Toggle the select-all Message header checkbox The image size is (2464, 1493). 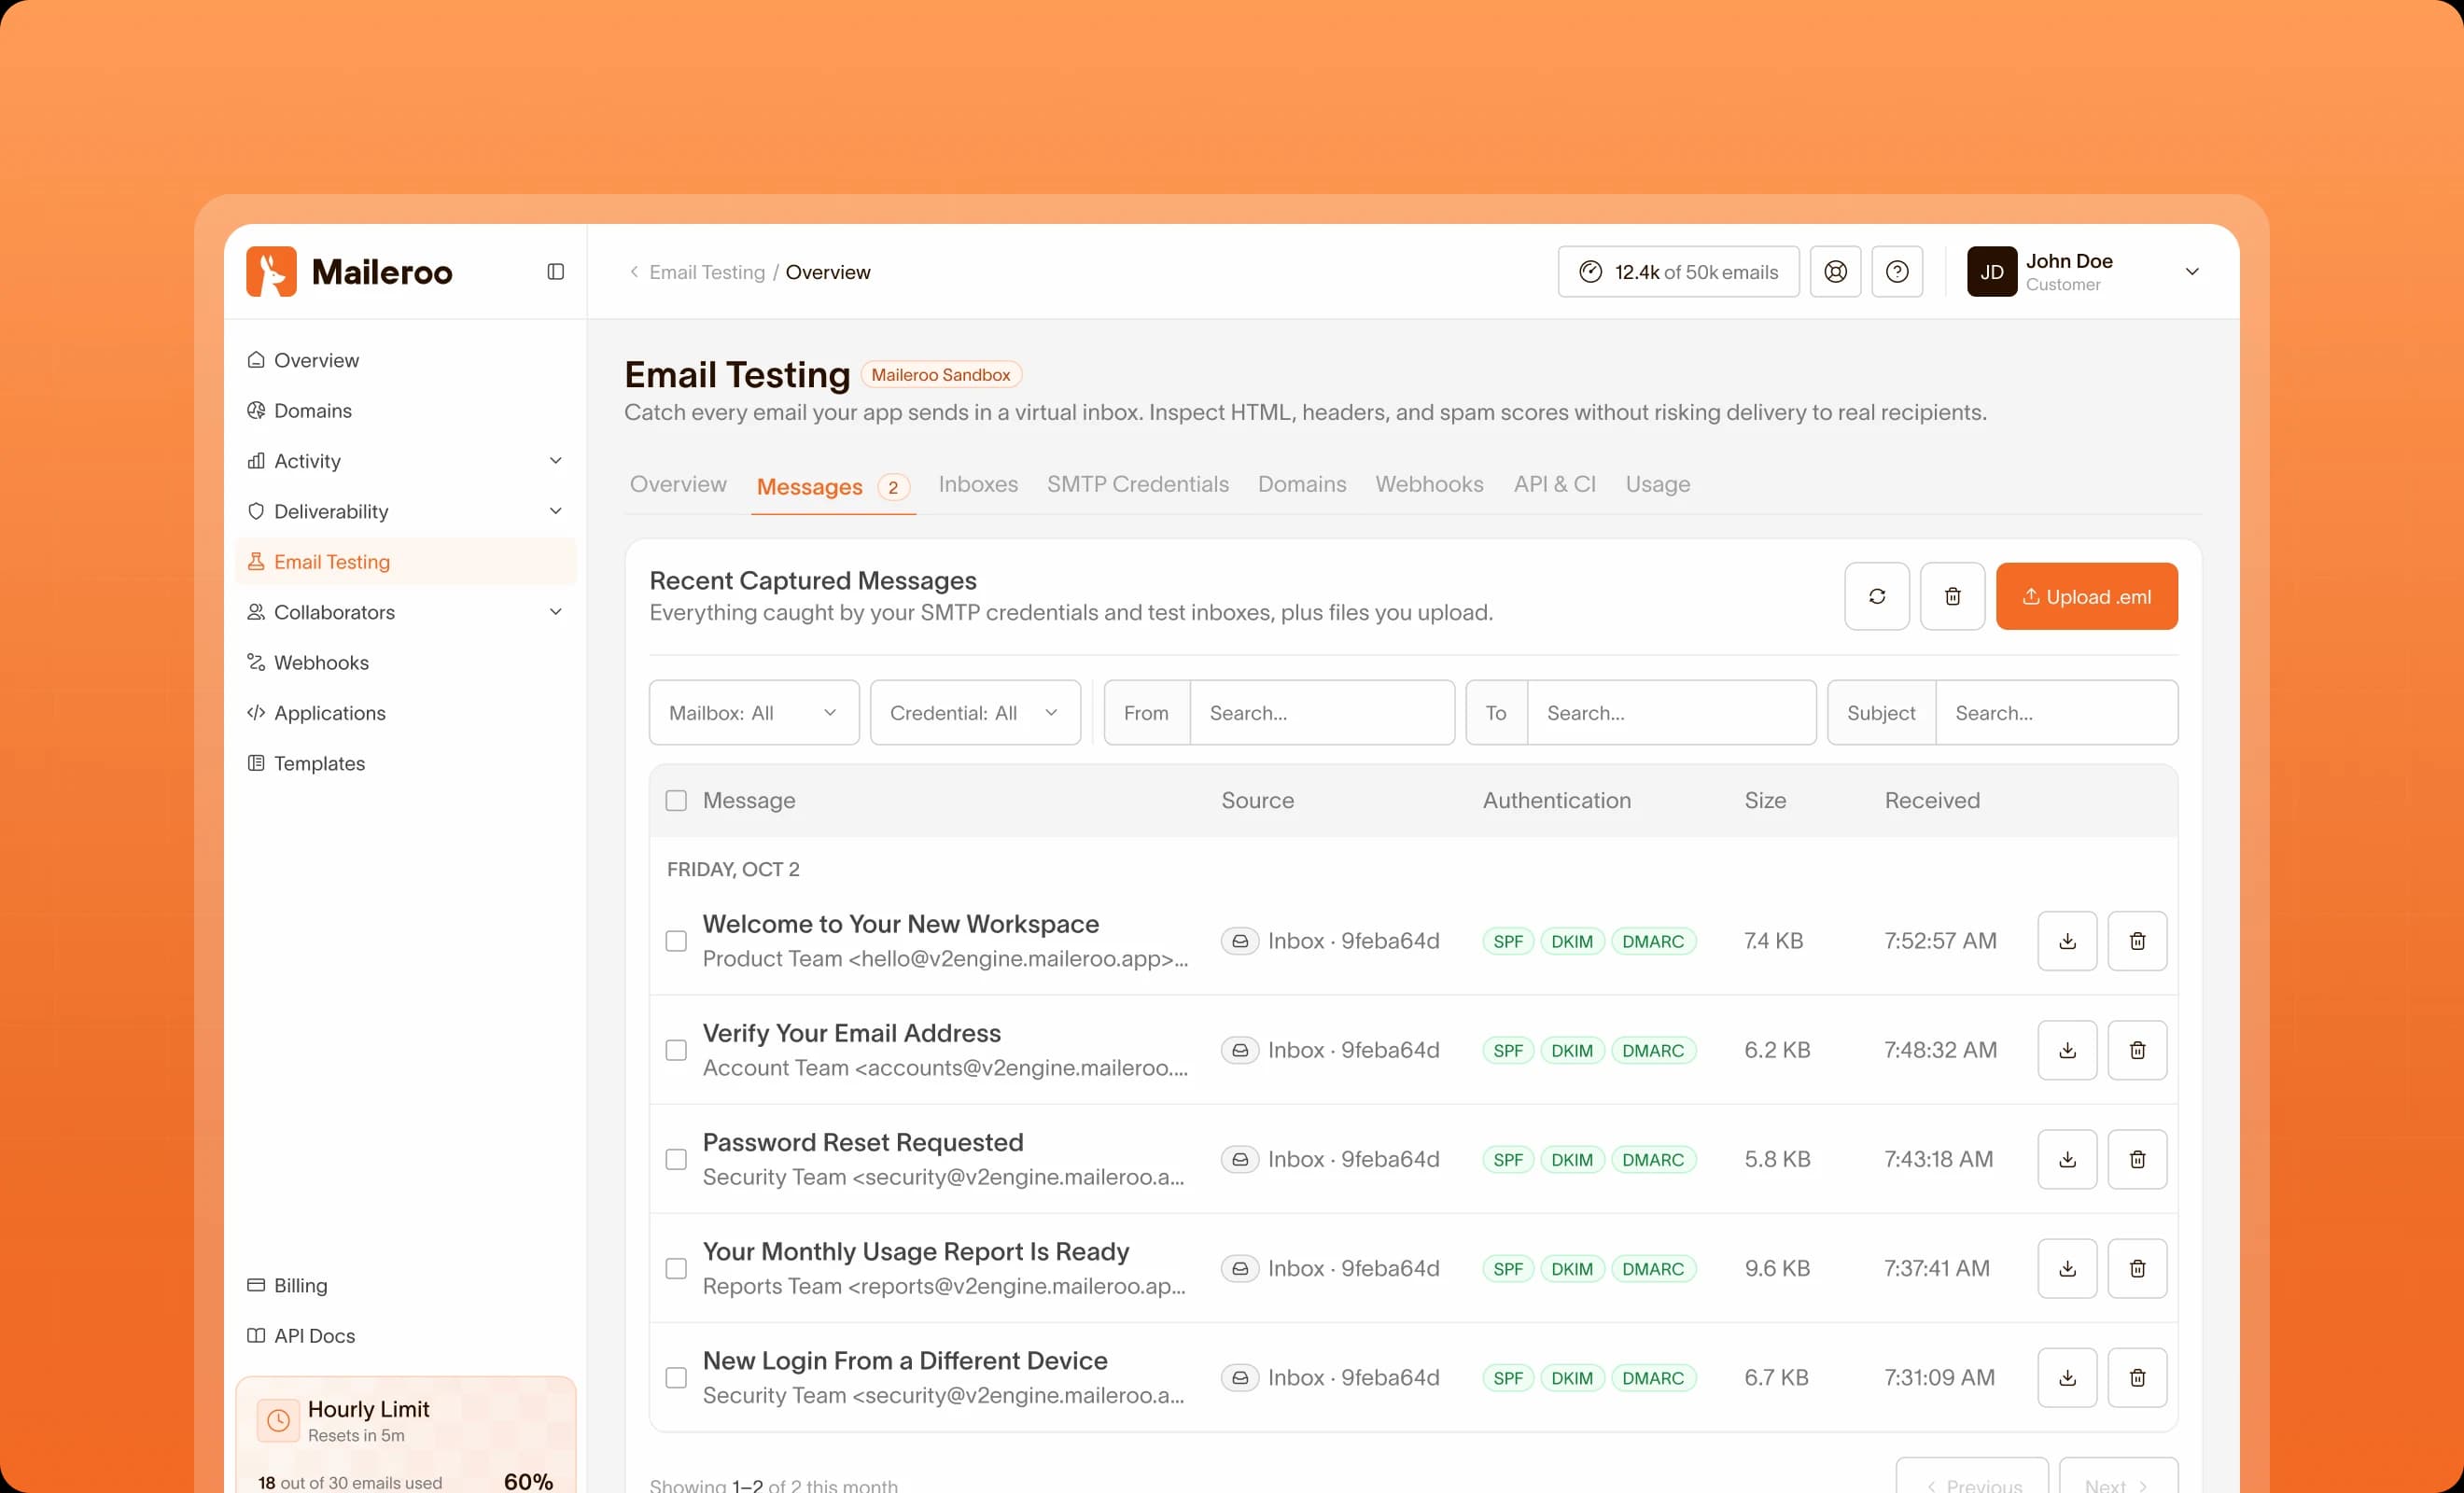tap(676, 800)
